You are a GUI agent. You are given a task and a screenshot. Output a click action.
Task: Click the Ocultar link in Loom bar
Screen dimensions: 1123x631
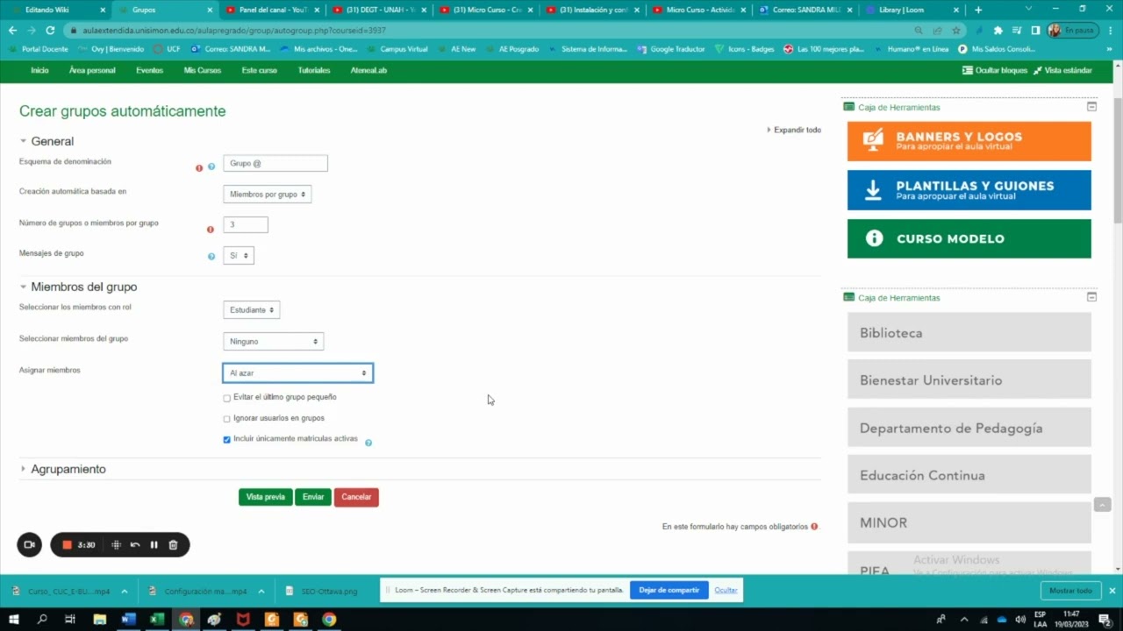click(x=726, y=590)
